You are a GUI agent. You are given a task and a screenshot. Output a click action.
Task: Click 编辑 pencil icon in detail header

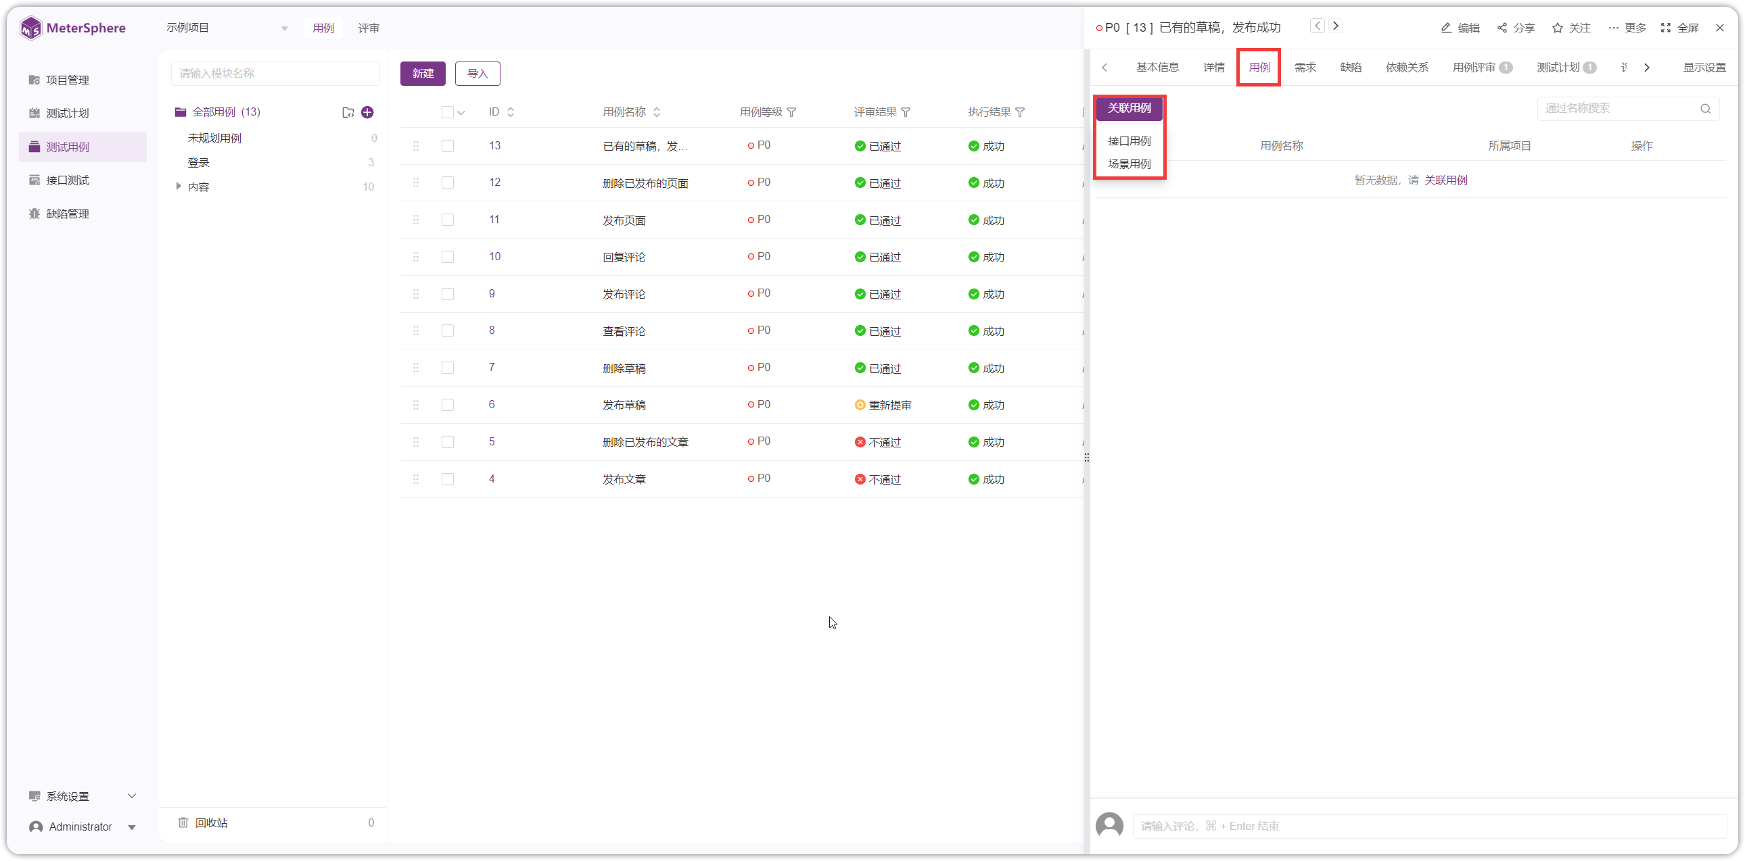(x=1445, y=28)
